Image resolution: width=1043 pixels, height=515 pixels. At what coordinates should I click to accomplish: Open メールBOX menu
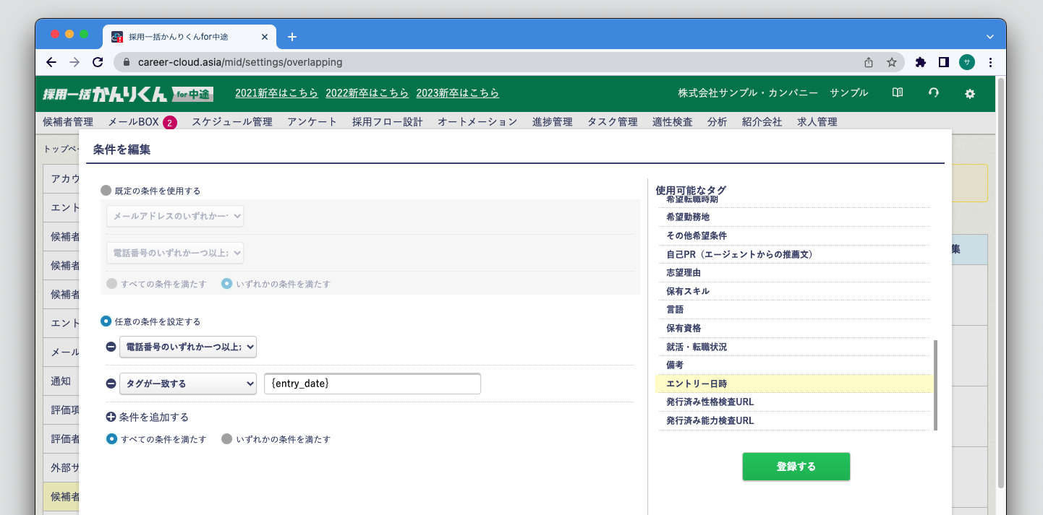[133, 122]
